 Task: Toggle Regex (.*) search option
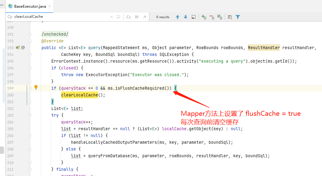tap(145, 17)
